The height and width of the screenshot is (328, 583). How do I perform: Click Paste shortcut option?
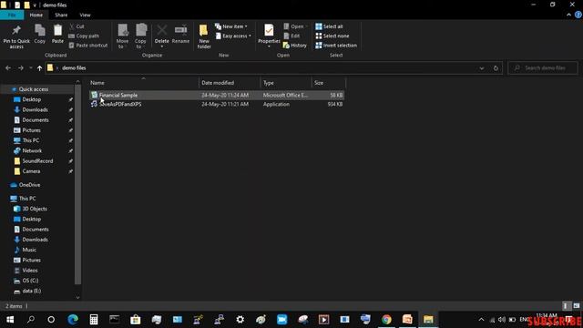88,46
